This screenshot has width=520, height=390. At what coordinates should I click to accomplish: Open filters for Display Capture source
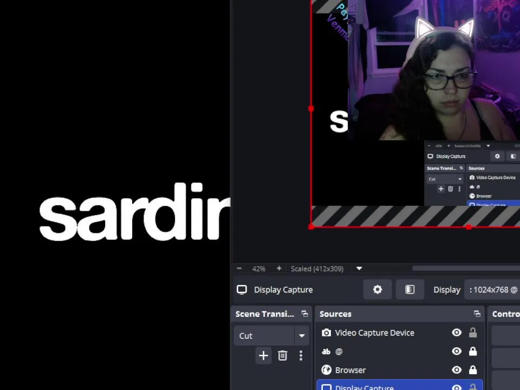[x=410, y=289]
